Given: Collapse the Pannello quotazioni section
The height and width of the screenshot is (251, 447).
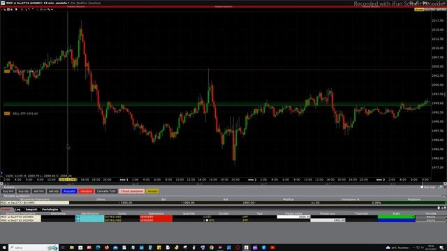Looking at the screenshot, I should click(x=2, y=196).
